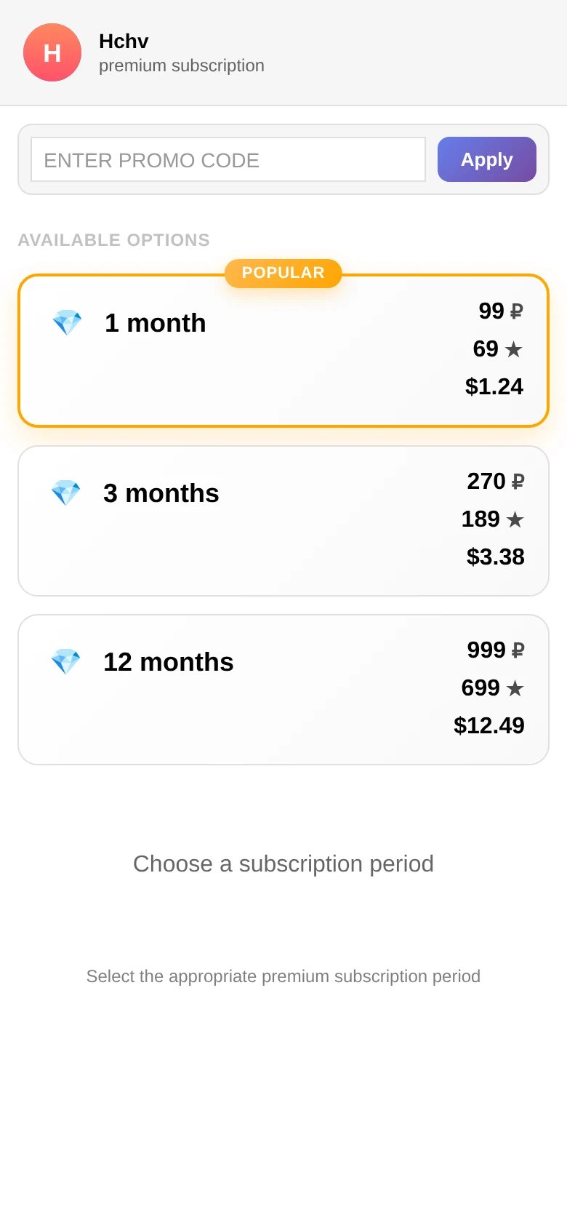Select the 1 month subscription option
The image size is (567, 1228).
pos(283,351)
